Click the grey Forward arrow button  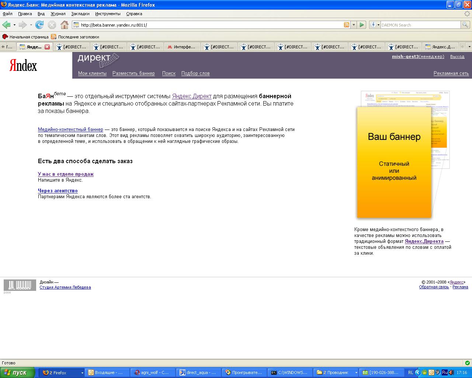click(22, 25)
